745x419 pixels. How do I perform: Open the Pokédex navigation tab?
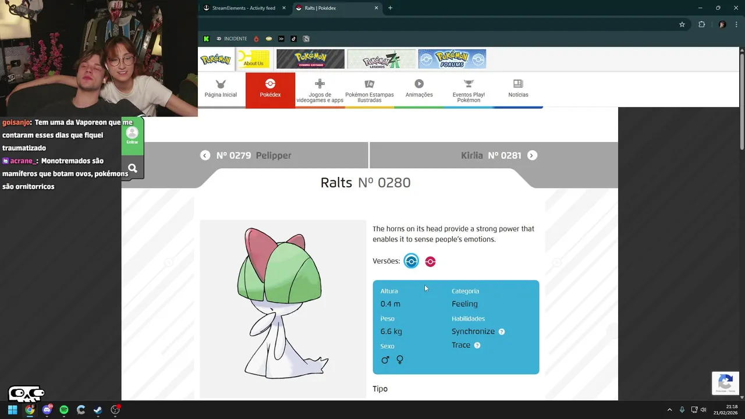[x=270, y=90]
